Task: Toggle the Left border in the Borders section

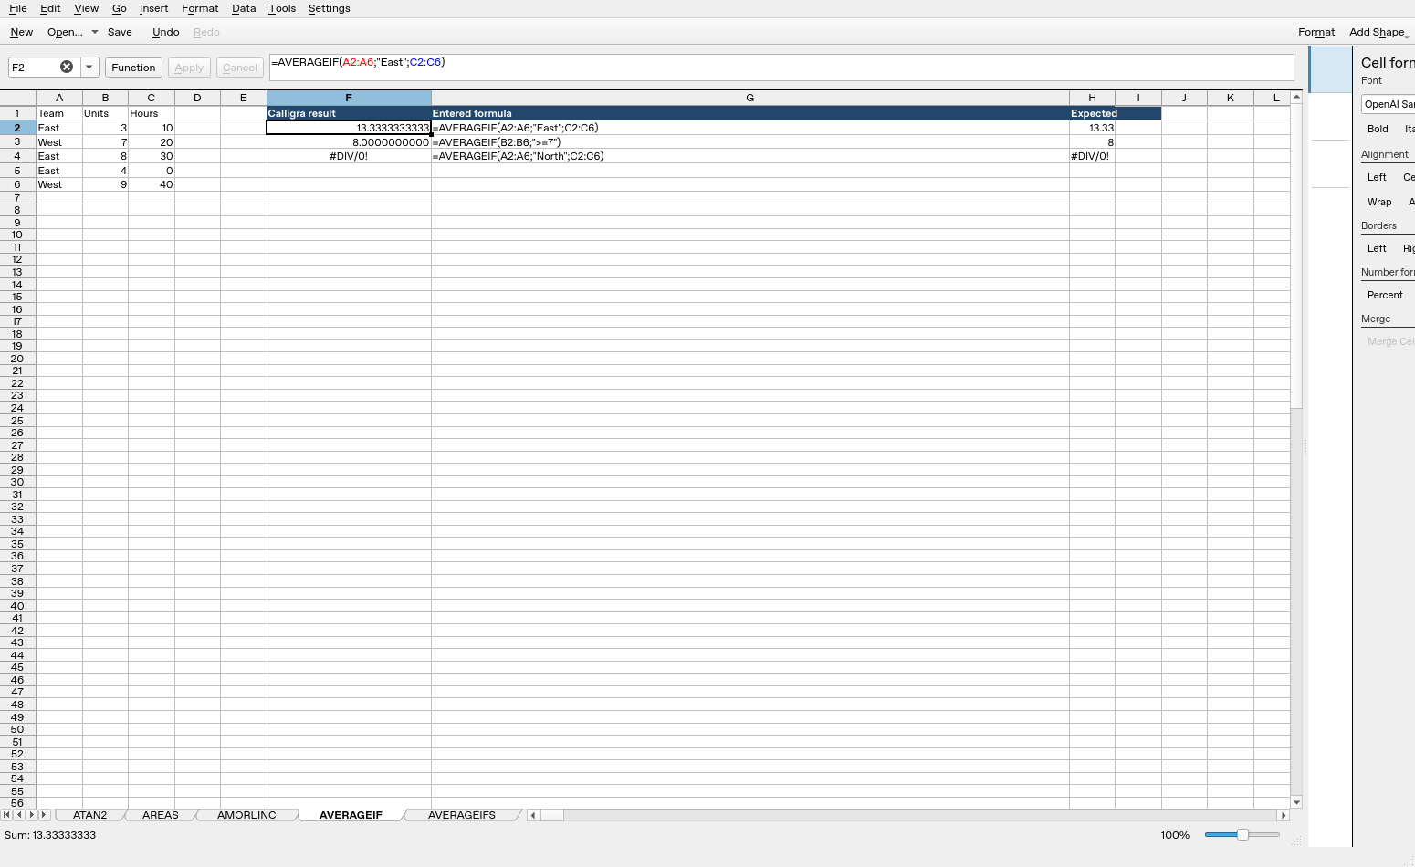Action: coord(1377,248)
